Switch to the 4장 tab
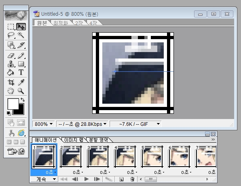Screen dimensions: 241x186 (x=93, y=23)
